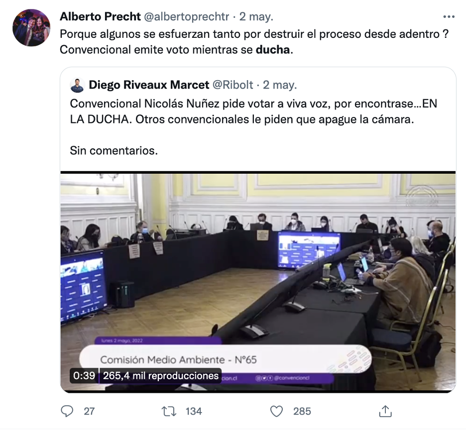This screenshot has height=430, width=466.
Task: View the 27 replies count
Action: [89, 411]
